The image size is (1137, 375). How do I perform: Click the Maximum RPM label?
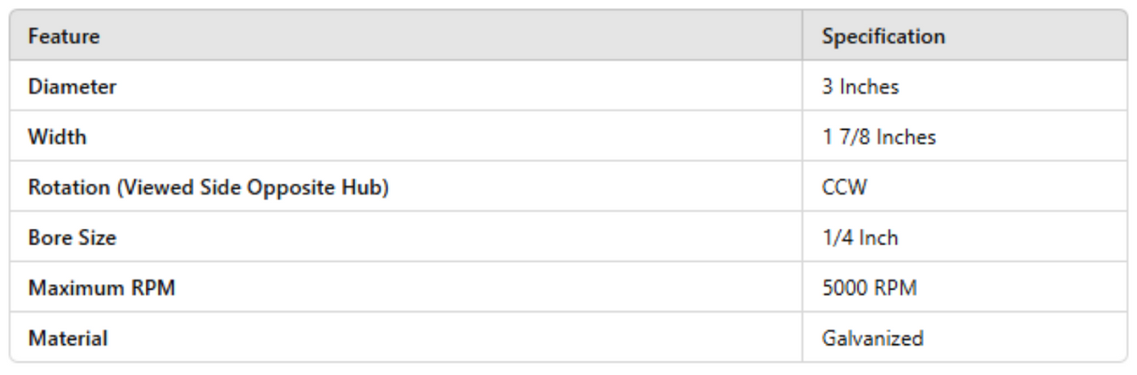[x=102, y=288]
